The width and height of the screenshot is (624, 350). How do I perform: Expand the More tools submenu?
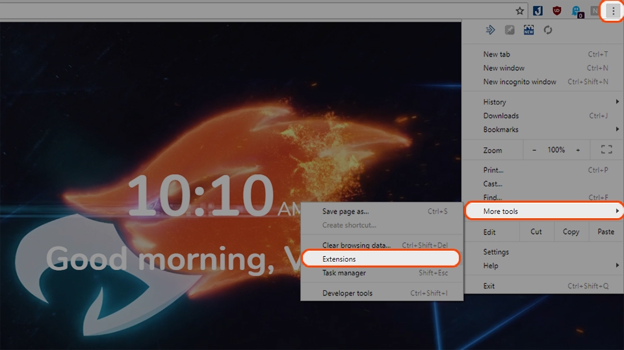tap(543, 211)
